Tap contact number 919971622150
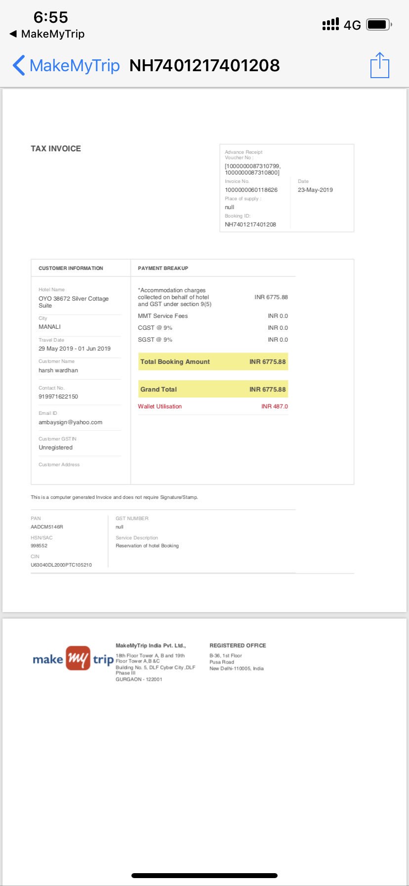Screen dimensions: 409x886 [x=58, y=397]
